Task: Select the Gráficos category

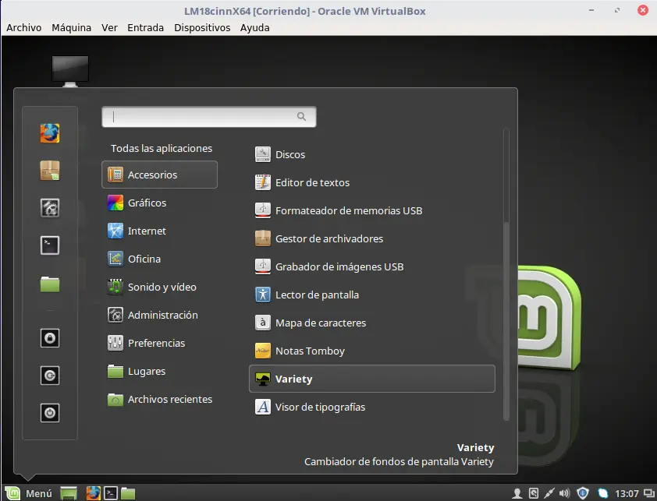Action: pos(147,202)
